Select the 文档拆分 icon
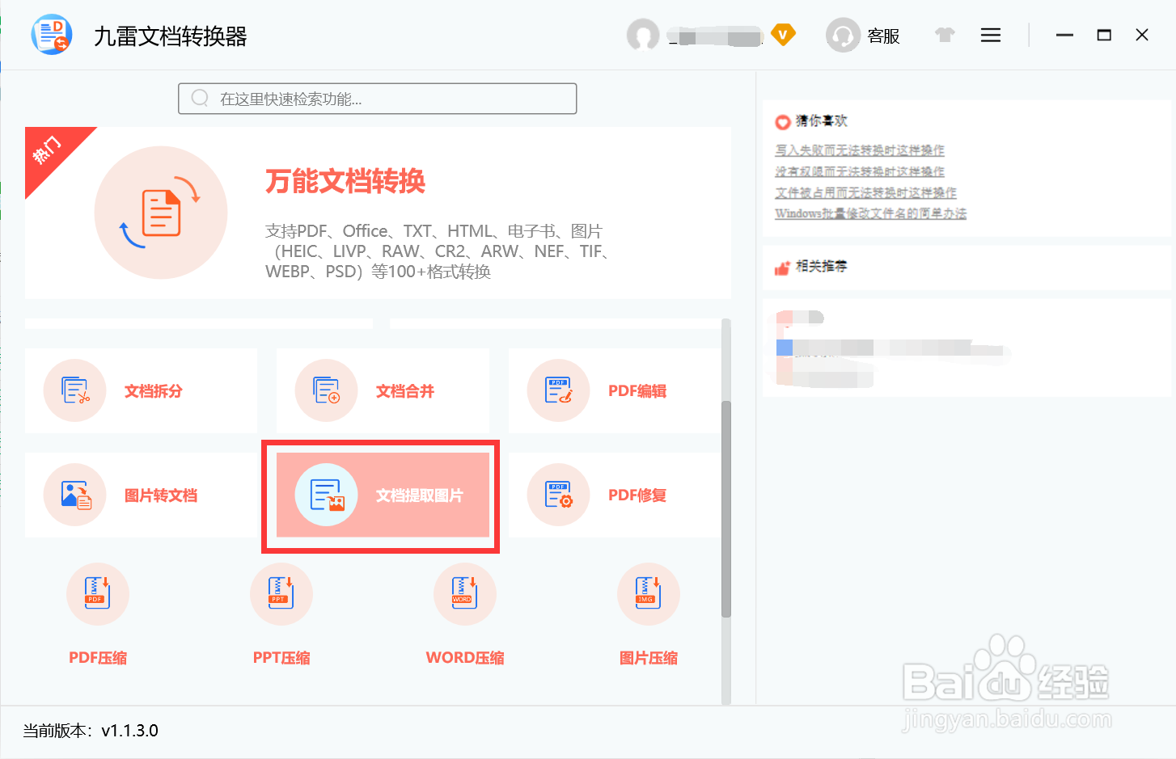The image size is (1176, 759). tap(75, 390)
